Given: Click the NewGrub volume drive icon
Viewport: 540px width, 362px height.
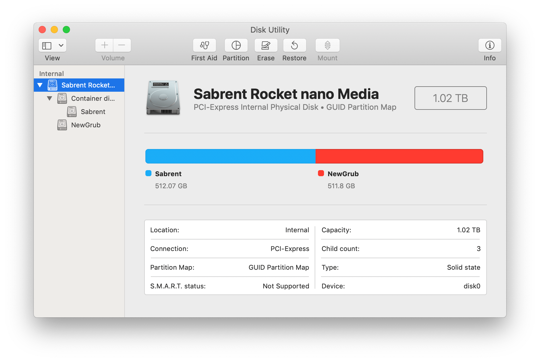Looking at the screenshot, I should pos(62,125).
